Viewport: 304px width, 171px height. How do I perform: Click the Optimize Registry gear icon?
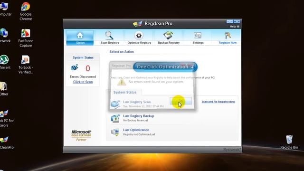(x=139, y=35)
